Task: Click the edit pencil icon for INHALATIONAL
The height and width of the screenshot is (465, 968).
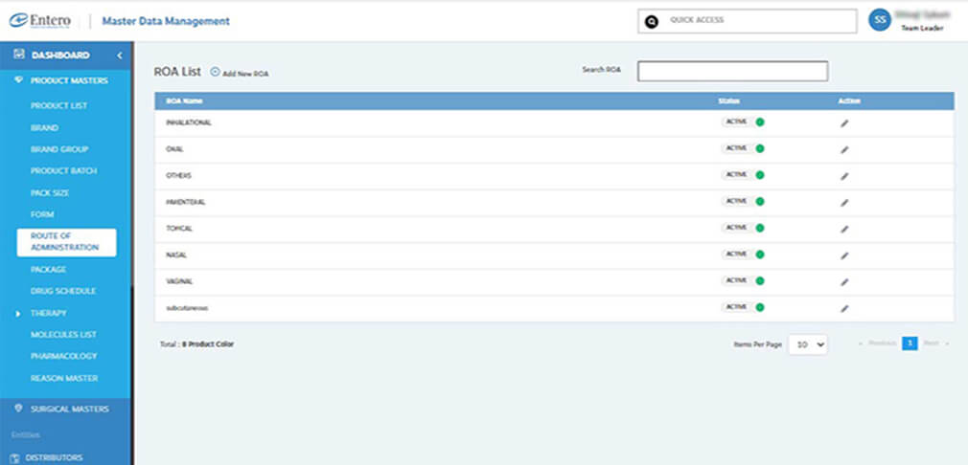Action: [x=844, y=123]
